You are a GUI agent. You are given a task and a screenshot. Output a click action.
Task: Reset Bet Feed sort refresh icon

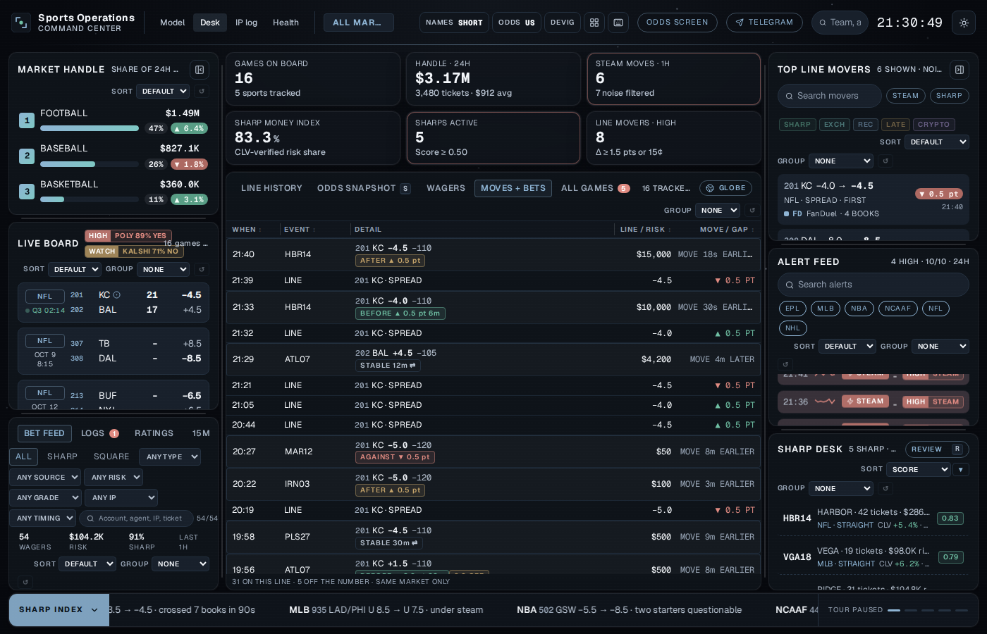[x=25, y=582]
